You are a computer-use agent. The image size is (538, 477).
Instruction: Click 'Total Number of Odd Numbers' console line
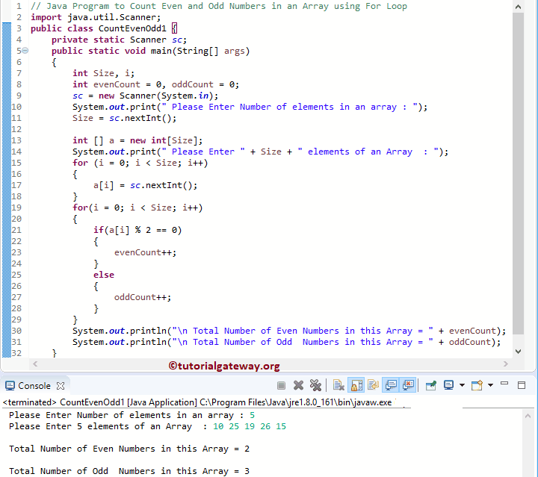pyautogui.click(x=129, y=471)
